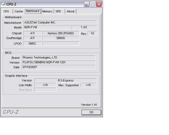The height and width of the screenshot is (135, 169).
Task: Click the chipset Rev. value 10
Action: coord(92,33)
